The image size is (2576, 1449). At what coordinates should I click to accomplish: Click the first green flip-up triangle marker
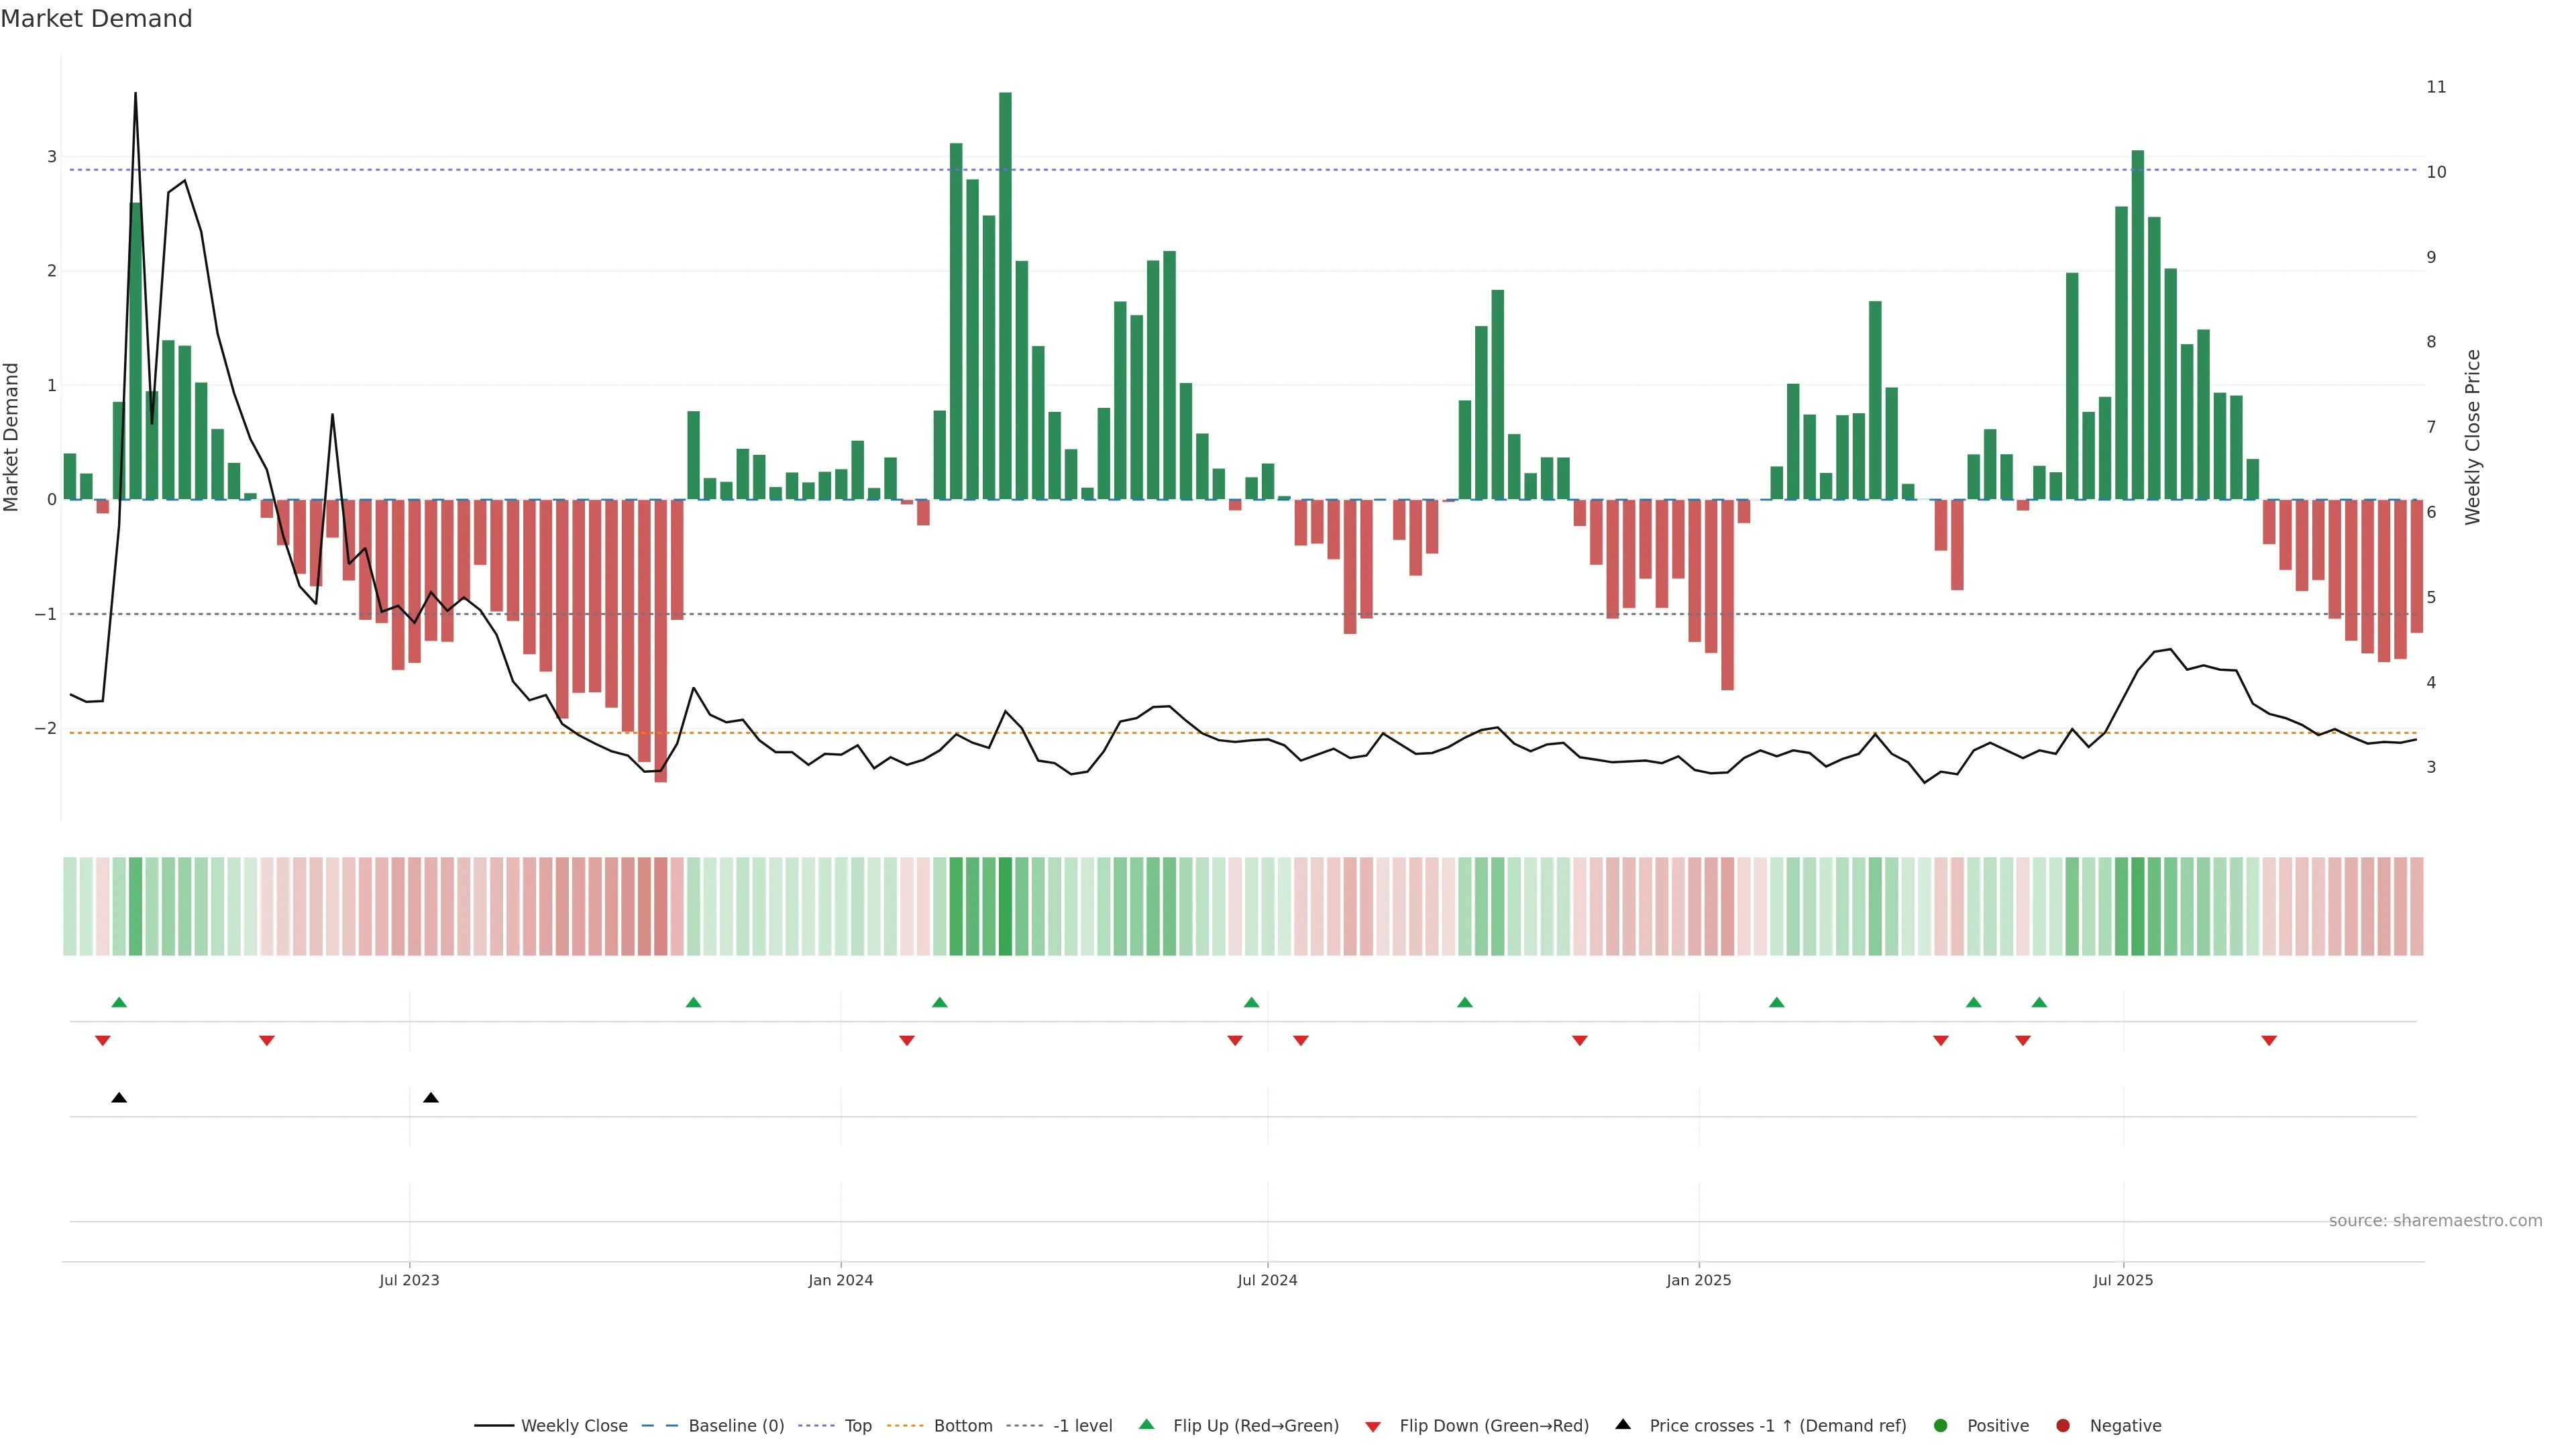click(119, 1003)
